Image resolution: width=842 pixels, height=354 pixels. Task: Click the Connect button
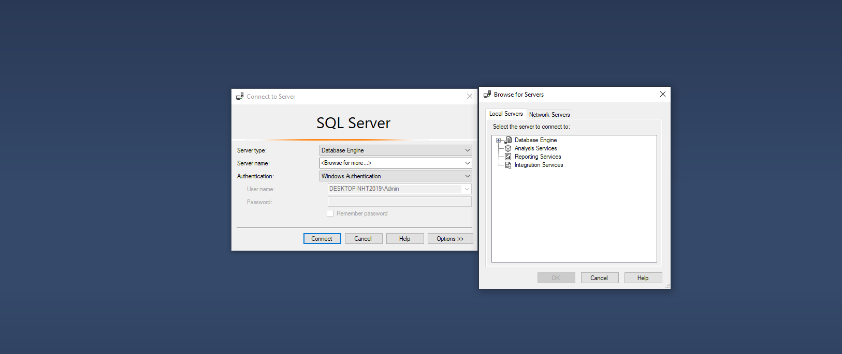322,239
